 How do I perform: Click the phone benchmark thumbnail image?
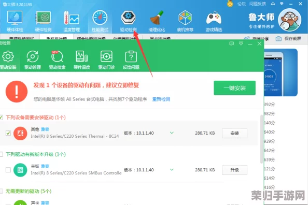(x=281, y=72)
